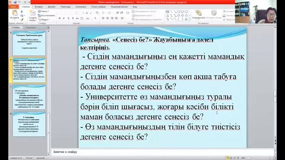Toggle Align text right
The width and height of the screenshot is (285, 160).
[112, 18]
